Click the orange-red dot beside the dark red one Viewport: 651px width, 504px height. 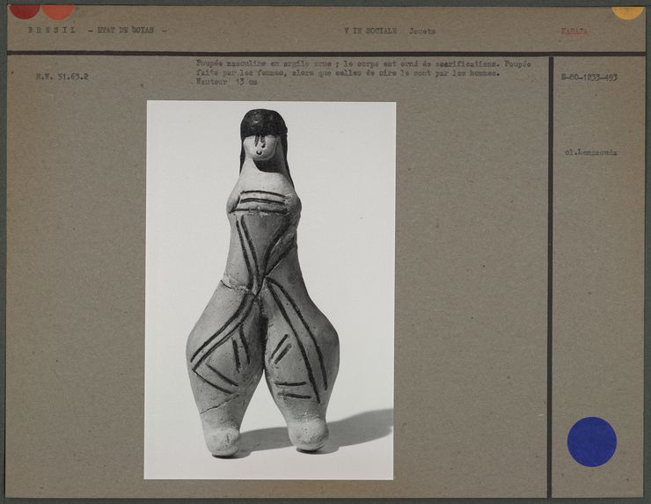(x=57, y=11)
